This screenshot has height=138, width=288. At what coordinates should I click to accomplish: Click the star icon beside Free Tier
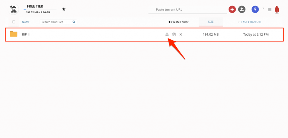(64, 9)
